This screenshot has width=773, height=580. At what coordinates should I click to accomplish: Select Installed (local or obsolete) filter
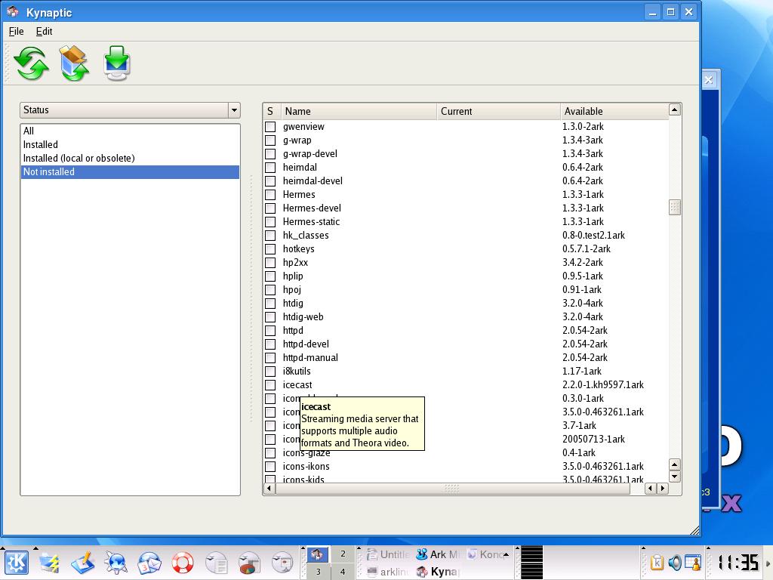coord(130,159)
